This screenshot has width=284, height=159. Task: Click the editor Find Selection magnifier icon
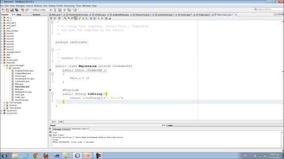pyautogui.click(x=65, y=18)
